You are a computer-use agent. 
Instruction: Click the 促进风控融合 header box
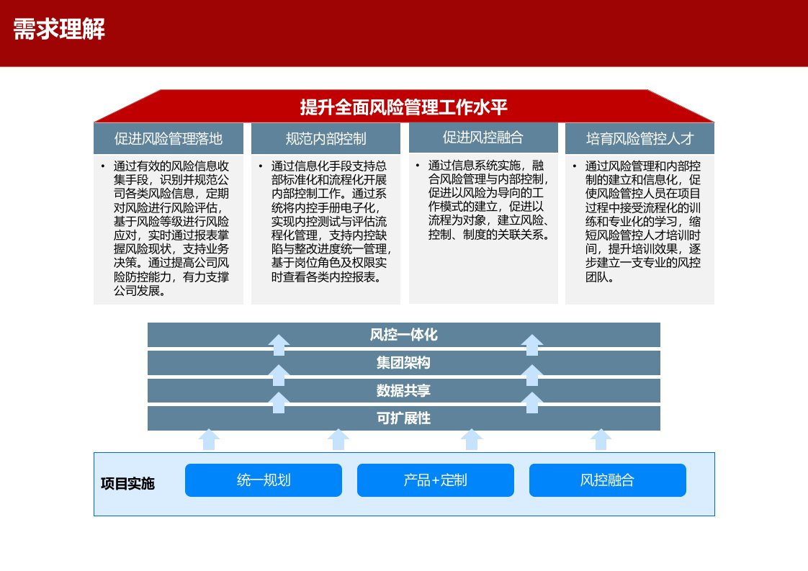coord(482,137)
